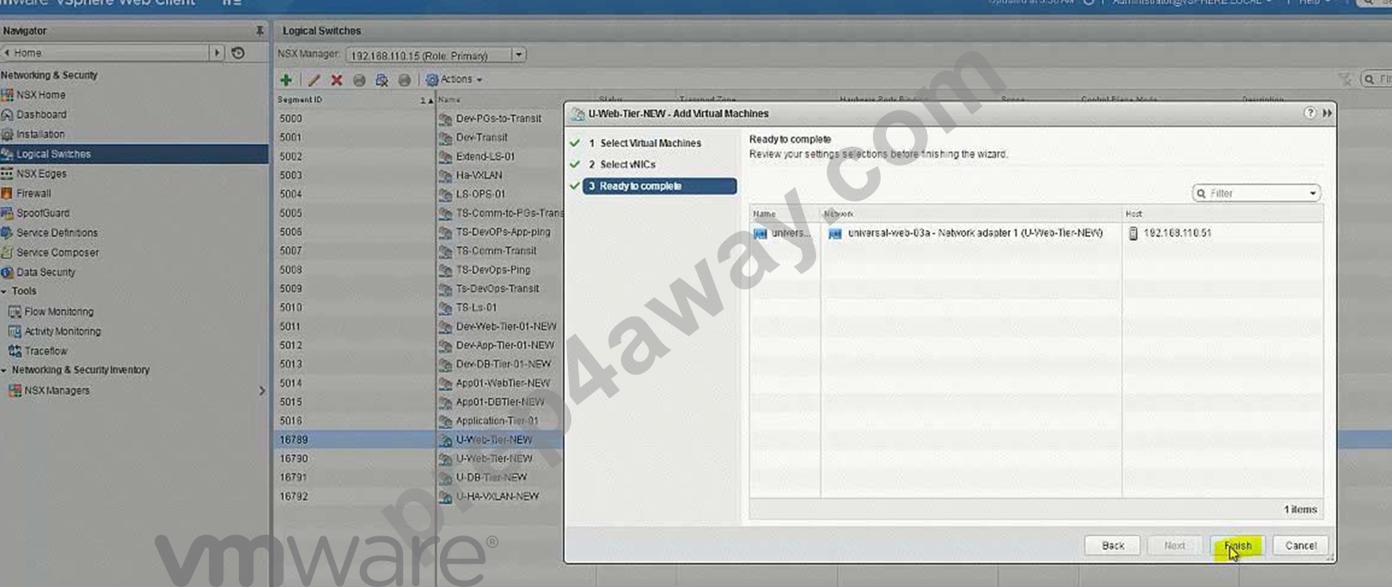The image size is (1392, 587).
Task: Expand NSX Managers chevron arrow
Action: click(x=262, y=391)
